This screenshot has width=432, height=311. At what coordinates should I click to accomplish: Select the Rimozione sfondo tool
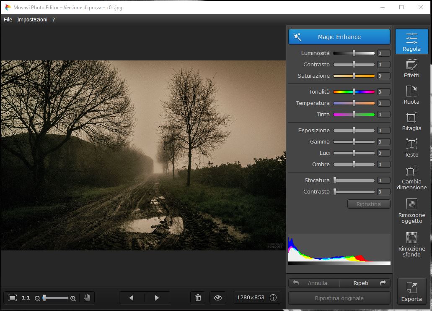411,244
